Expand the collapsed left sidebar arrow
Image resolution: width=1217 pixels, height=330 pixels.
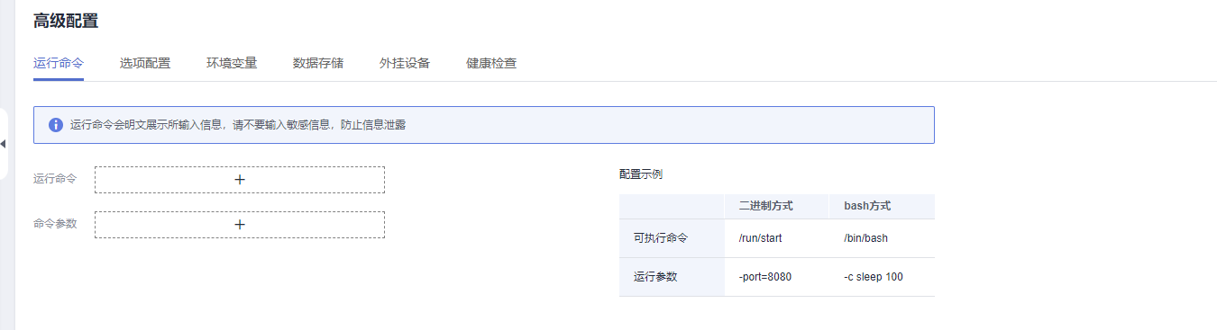4,144
